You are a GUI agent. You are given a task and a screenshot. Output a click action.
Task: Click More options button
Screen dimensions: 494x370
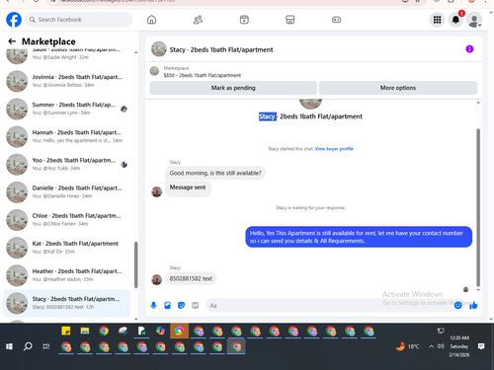[398, 88]
